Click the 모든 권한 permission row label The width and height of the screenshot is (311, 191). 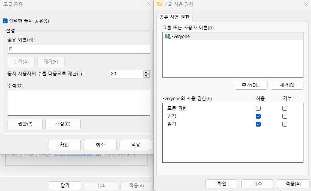177,108
